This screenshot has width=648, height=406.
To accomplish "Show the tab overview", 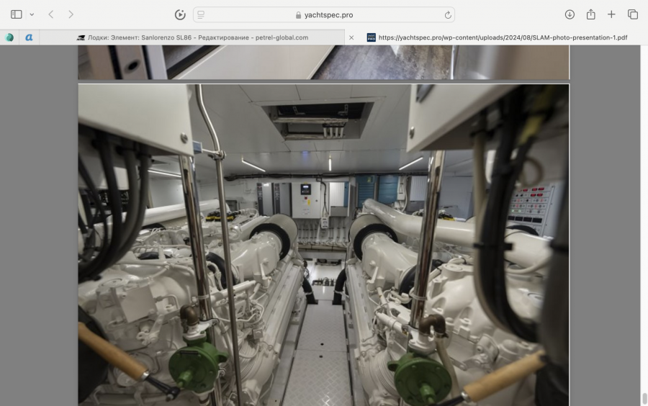I will (633, 14).
